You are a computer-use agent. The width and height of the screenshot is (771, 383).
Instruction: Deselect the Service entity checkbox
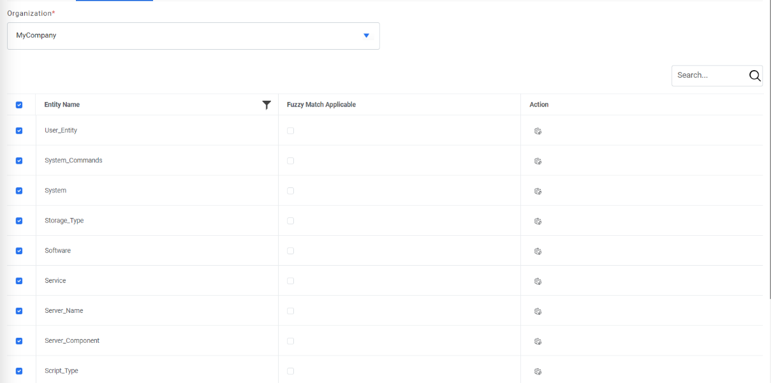(19, 281)
